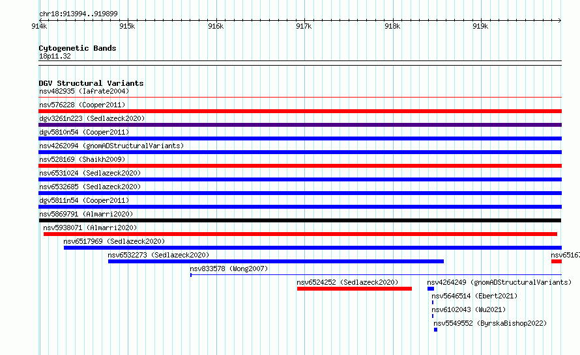Click the 915k ruler mark
Viewport: 580px width, 355px height.
pos(127,26)
